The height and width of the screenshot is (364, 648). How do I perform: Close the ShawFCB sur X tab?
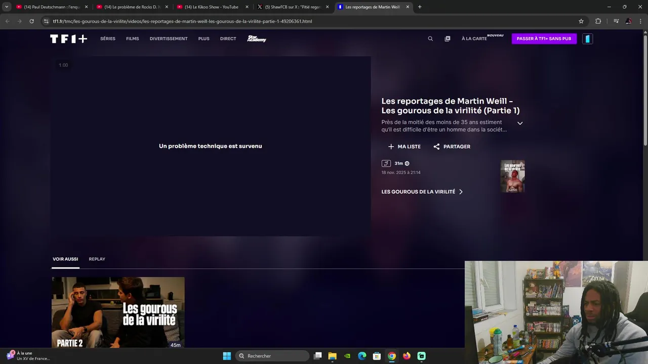point(328,7)
